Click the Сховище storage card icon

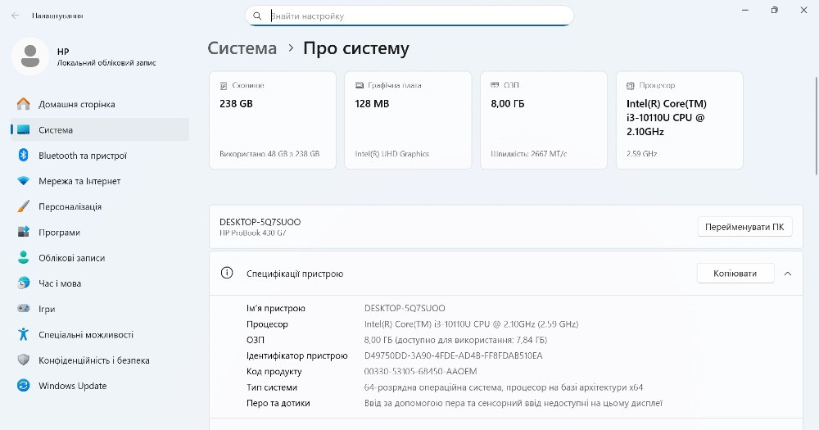point(224,85)
